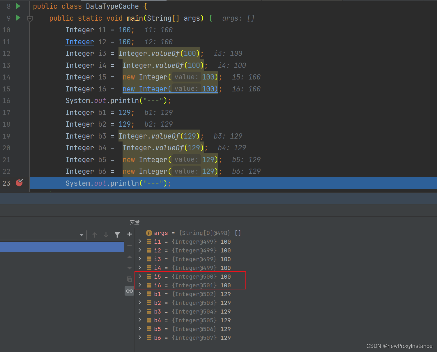The image size is (437, 352).
Task: Click line number 16 in the gutter
Action: pos(6,101)
